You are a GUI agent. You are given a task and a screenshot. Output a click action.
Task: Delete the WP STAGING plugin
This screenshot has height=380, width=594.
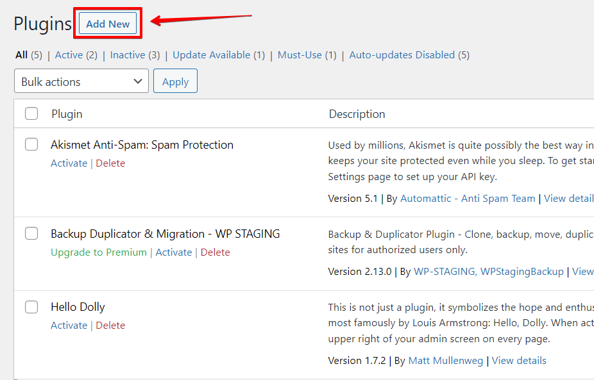(x=215, y=252)
